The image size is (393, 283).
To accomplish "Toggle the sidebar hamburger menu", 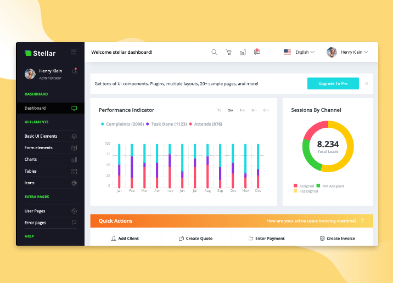I will point(74,52).
